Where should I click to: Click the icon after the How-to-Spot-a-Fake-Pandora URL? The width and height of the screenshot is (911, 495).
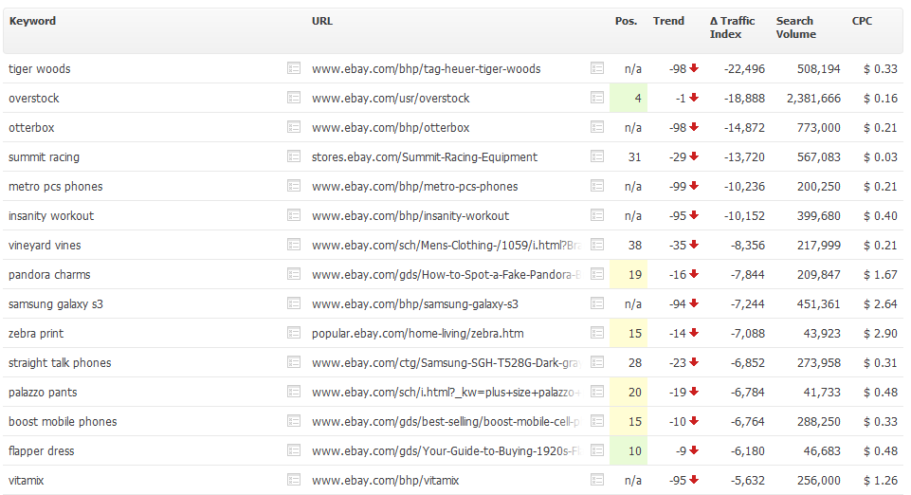tap(596, 274)
